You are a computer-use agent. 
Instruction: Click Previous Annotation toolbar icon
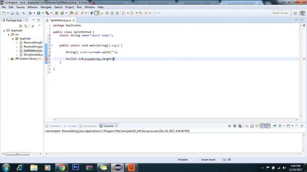132,13
